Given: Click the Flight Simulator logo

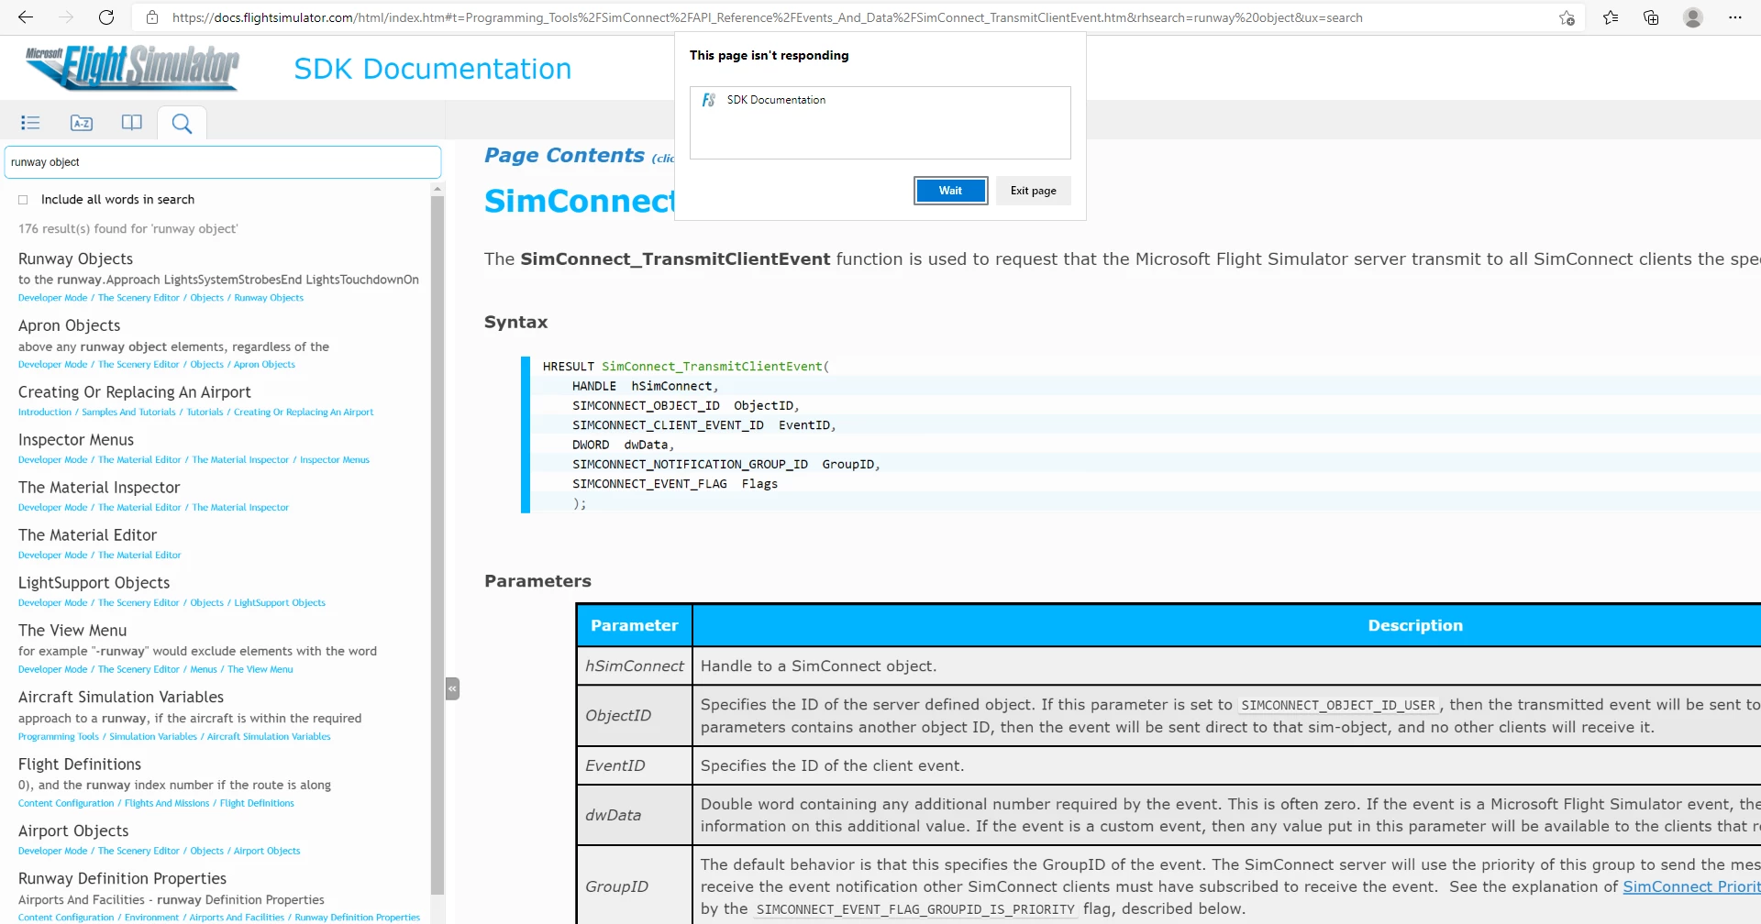Looking at the screenshot, I should click(x=132, y=67).
